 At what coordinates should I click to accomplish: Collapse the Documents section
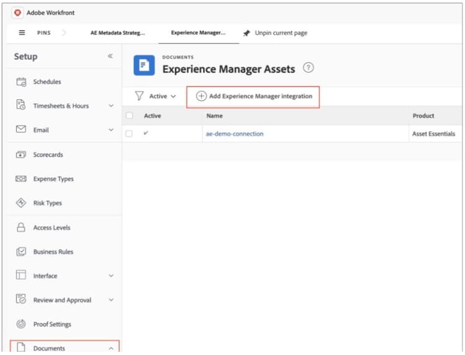(x=111, y=348)
